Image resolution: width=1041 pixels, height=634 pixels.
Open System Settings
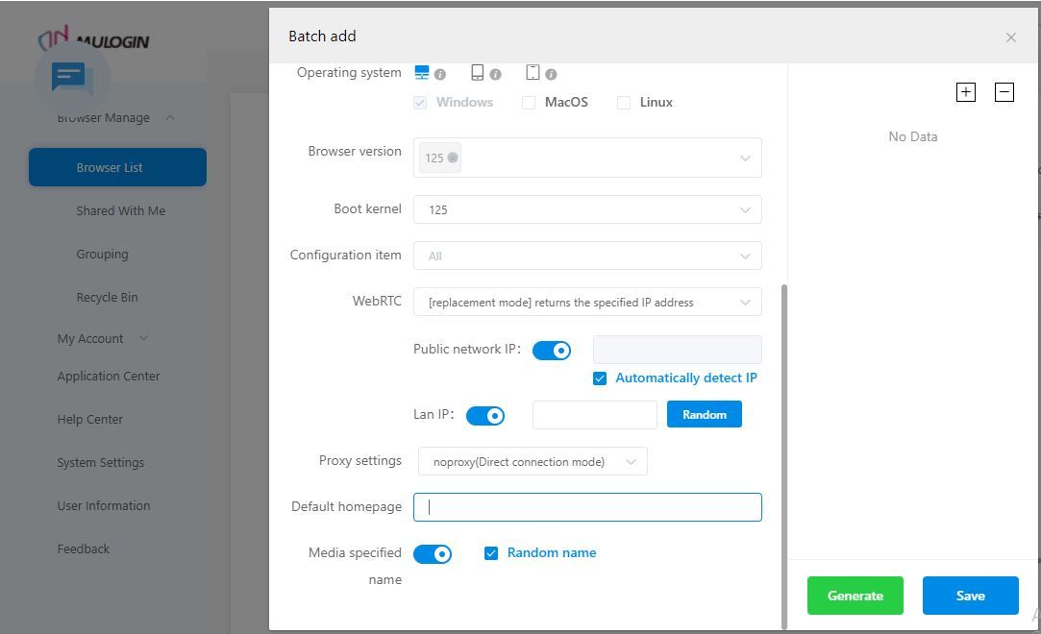click(x=100, y=462)
